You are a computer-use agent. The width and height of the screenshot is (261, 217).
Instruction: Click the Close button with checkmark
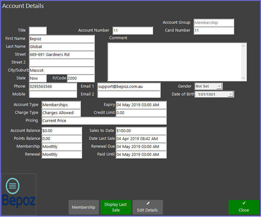(x=244, y=207)
